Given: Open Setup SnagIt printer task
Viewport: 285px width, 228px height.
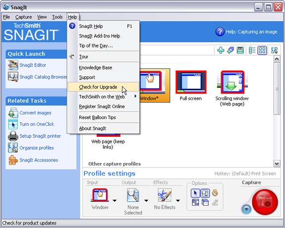Looking at the screenshot, I should point(40,136).
